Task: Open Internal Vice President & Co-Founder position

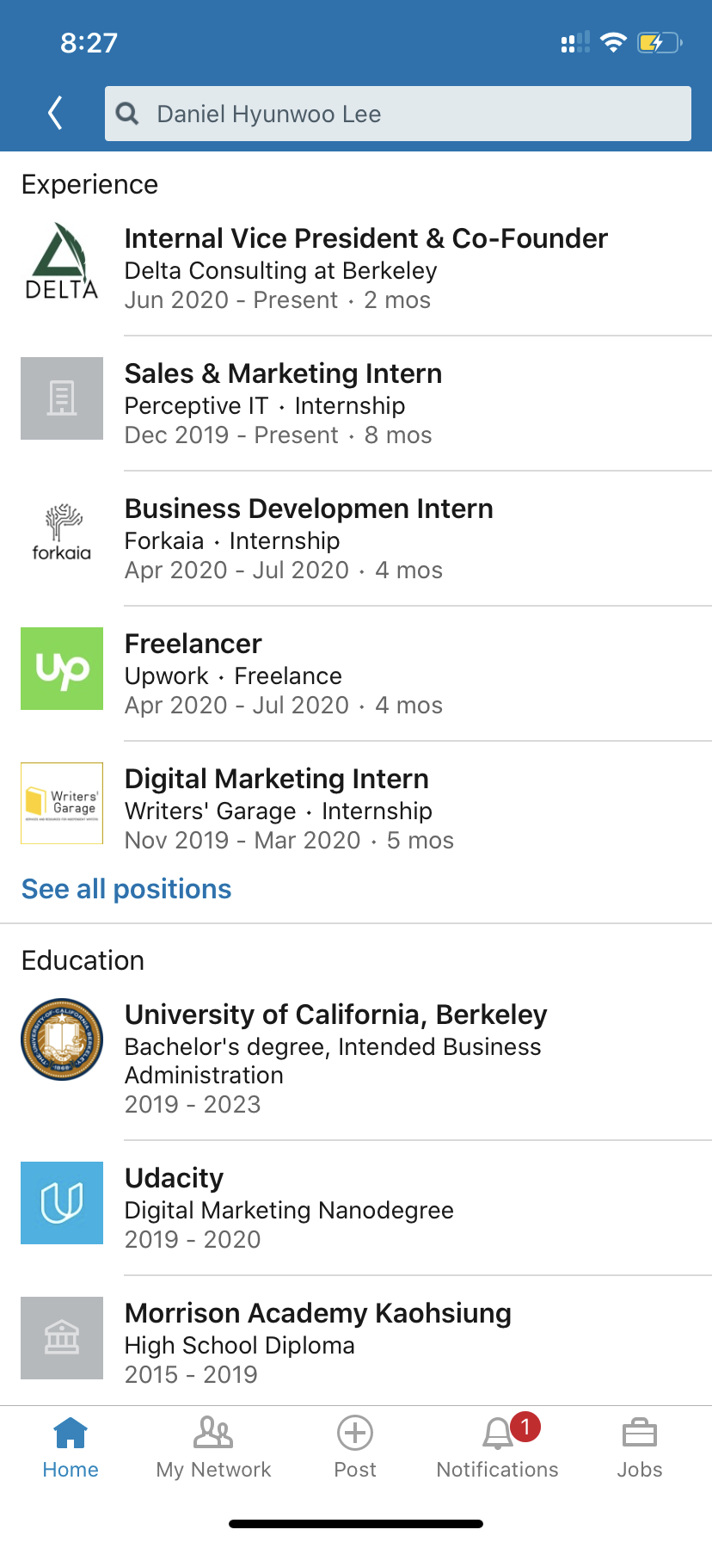Action: pyautogui.click(x=365, y=238)
